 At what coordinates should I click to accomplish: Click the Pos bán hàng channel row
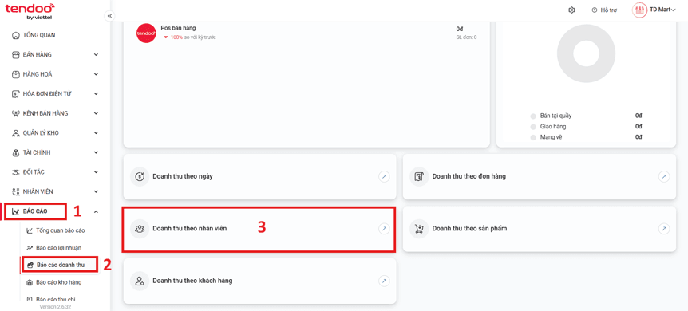coord(306,33)
